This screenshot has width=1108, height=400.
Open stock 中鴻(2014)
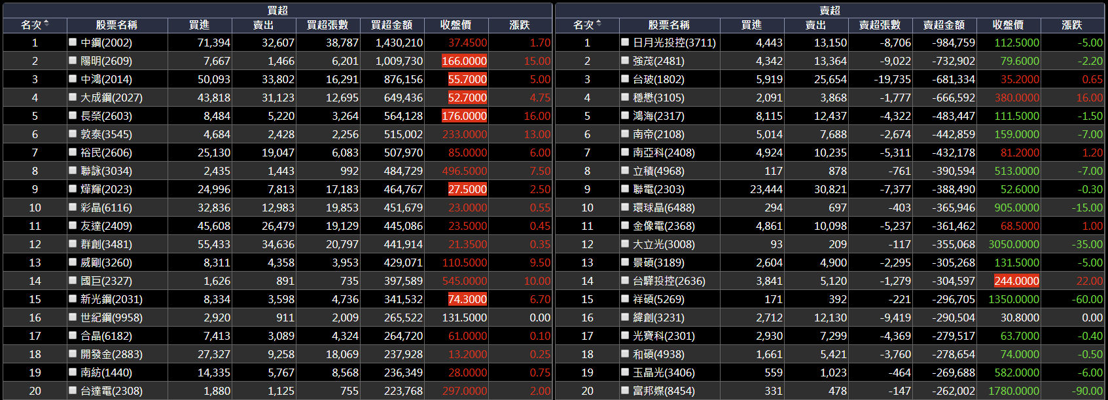106,79
